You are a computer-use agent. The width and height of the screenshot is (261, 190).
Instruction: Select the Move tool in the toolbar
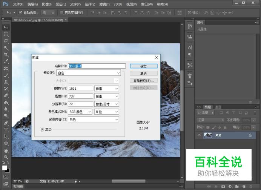point(6,28)
